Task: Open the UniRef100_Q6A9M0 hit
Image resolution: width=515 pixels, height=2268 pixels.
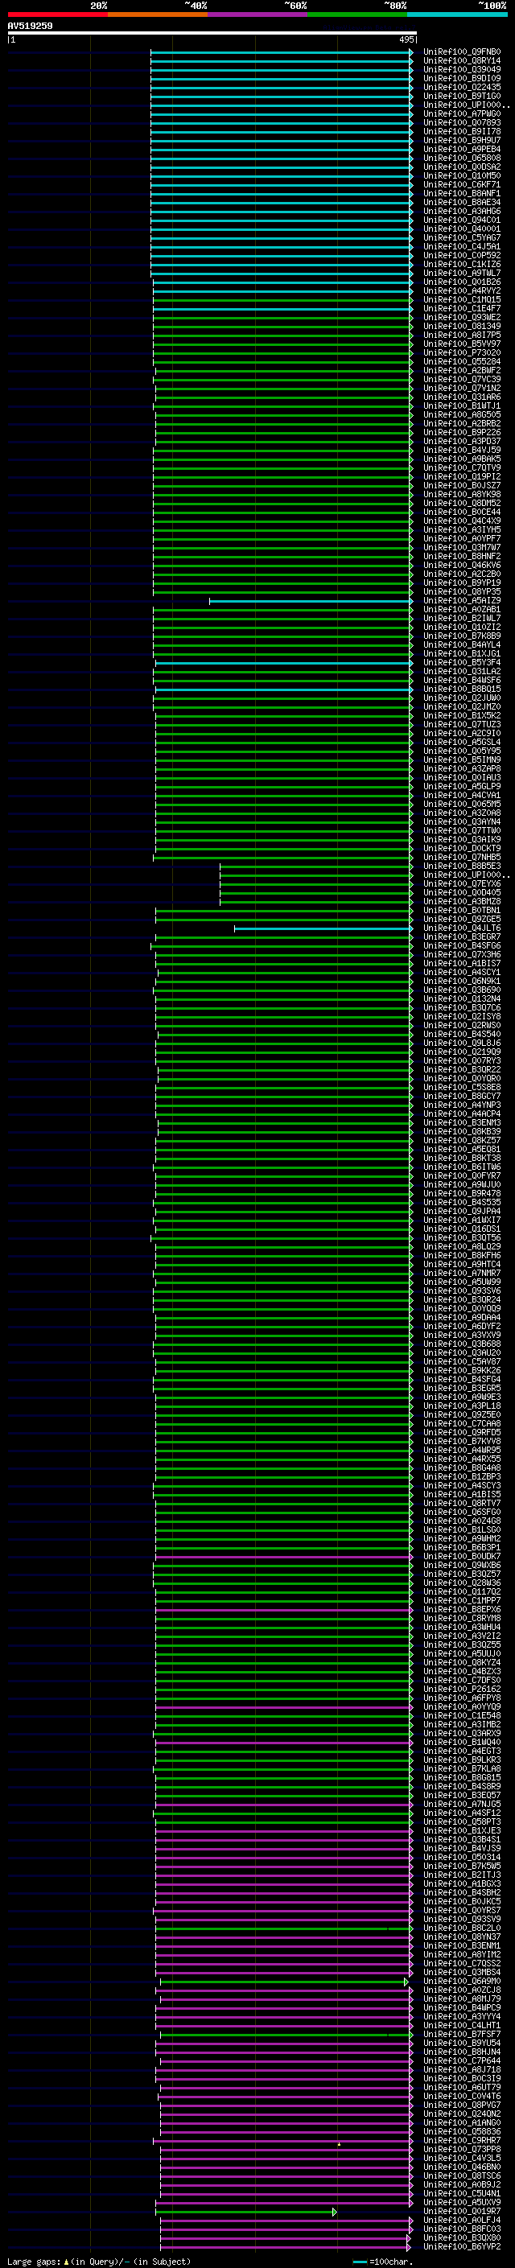Action: point(462,1981)
